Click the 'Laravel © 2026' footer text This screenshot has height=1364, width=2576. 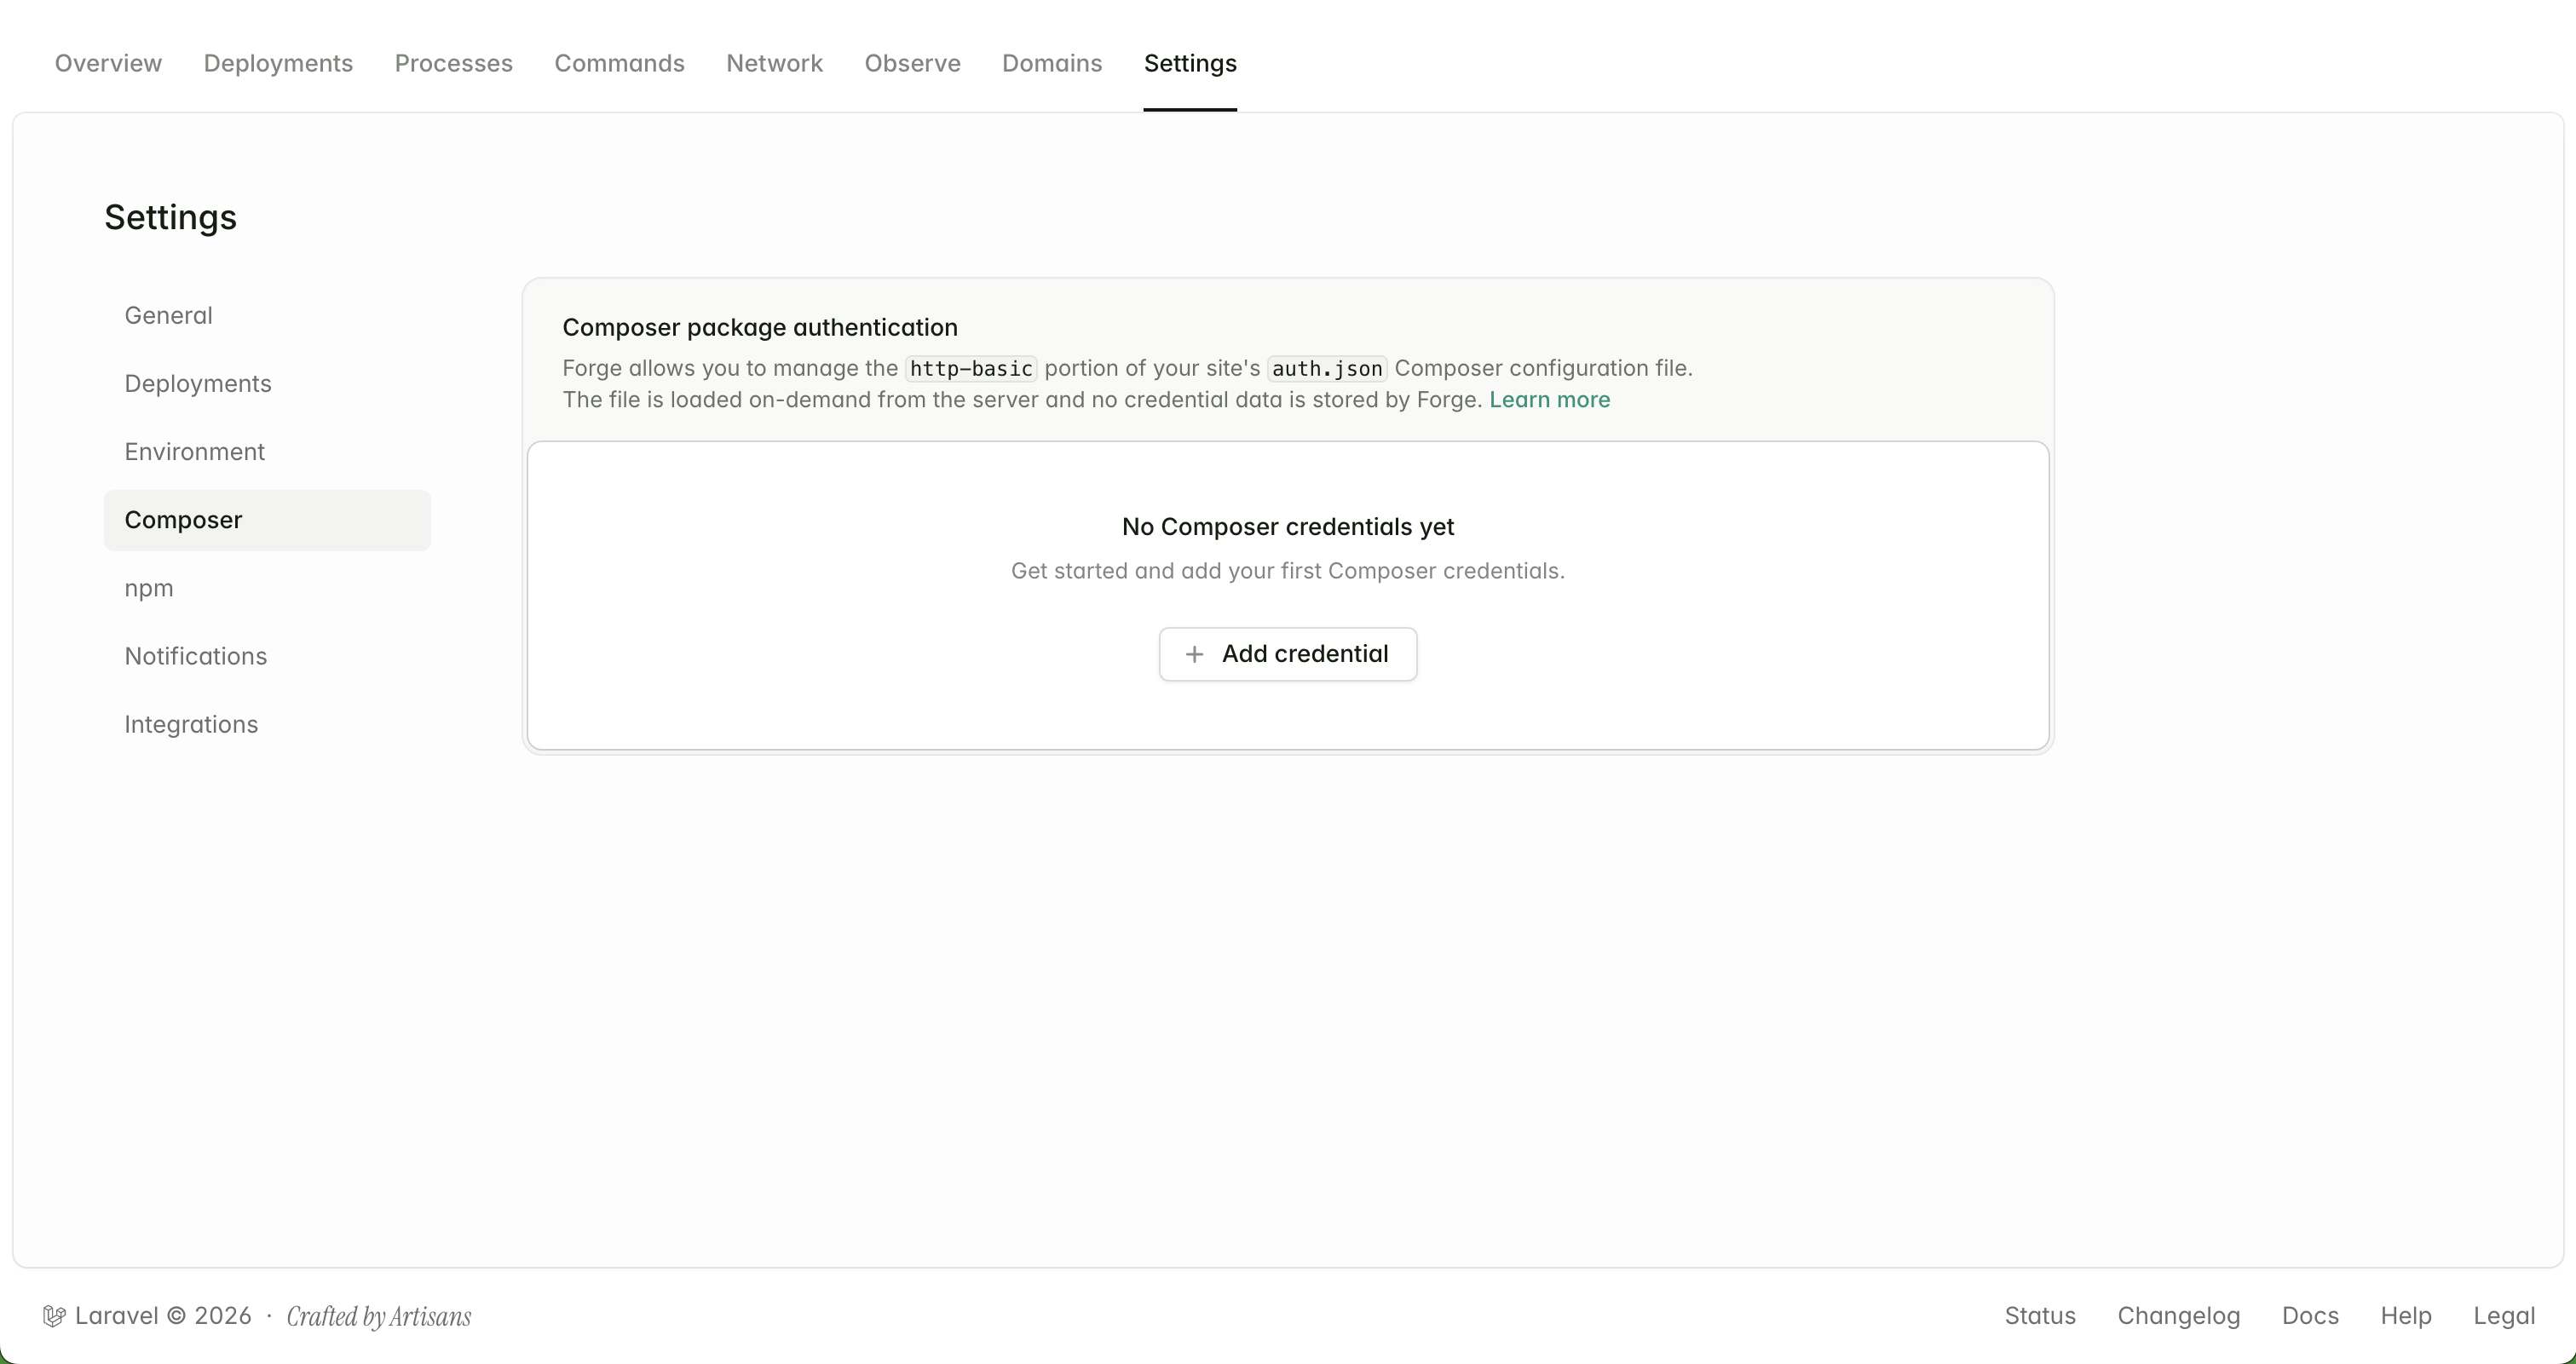[x=163, y=1316]
